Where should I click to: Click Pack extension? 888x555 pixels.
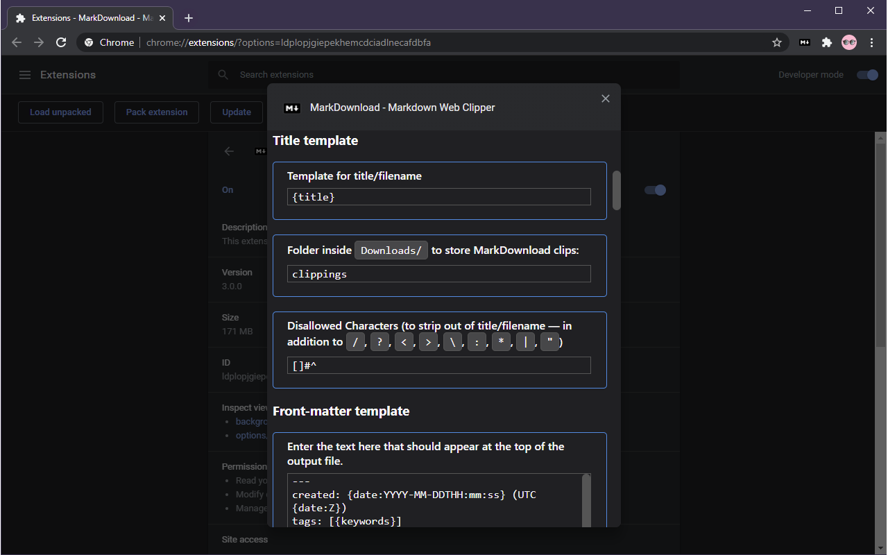tap(156, 112)
